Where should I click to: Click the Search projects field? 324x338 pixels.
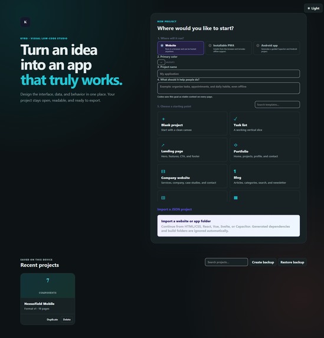point(226,262)
